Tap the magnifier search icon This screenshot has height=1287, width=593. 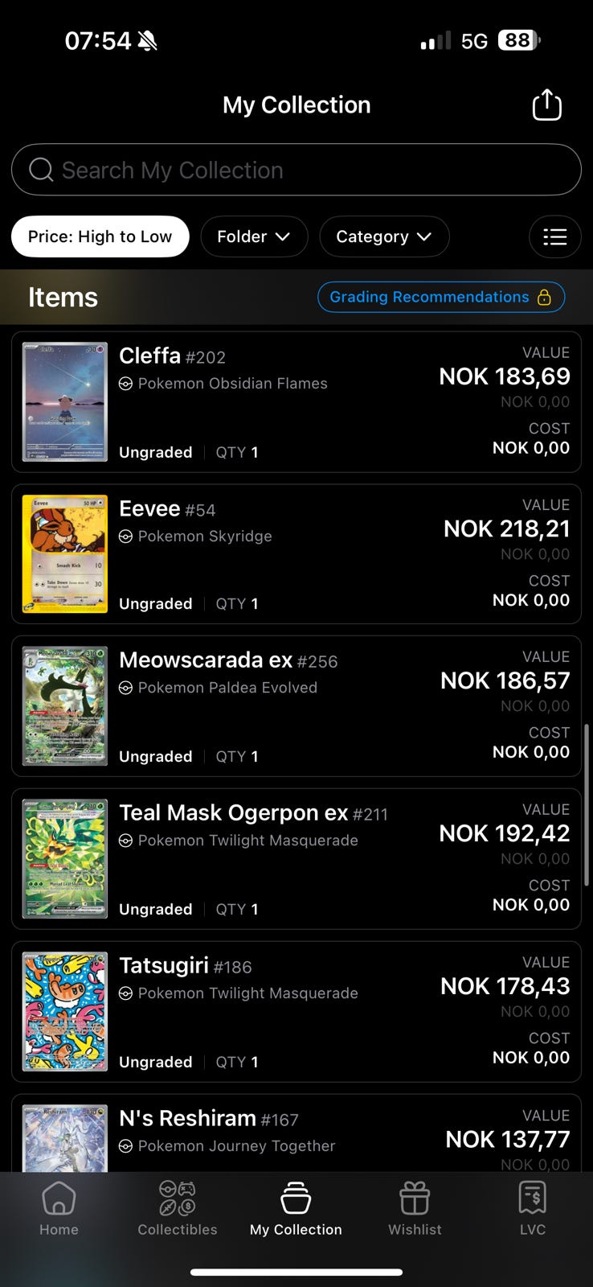41,170
